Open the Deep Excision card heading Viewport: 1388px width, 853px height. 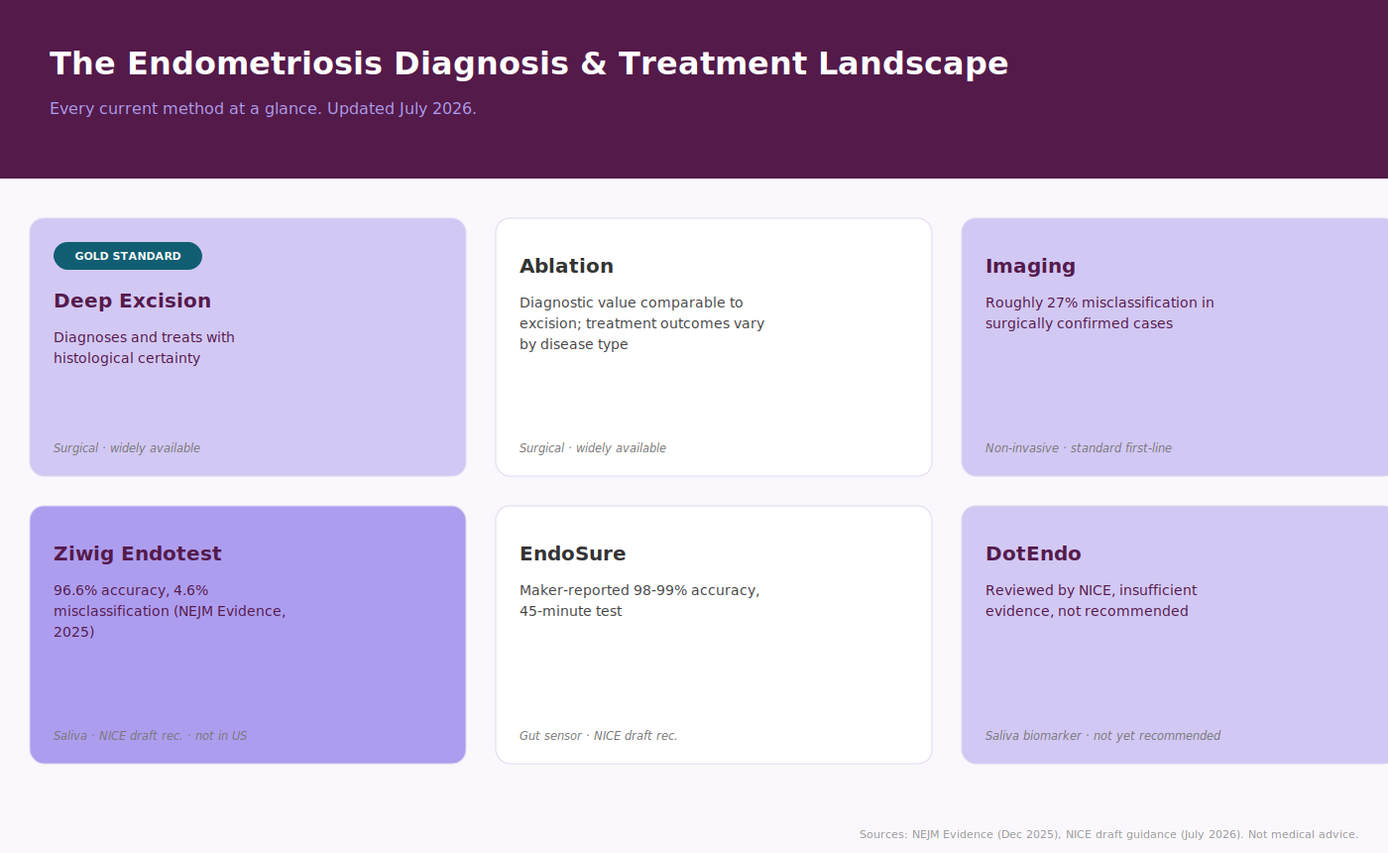coord(132,301)
